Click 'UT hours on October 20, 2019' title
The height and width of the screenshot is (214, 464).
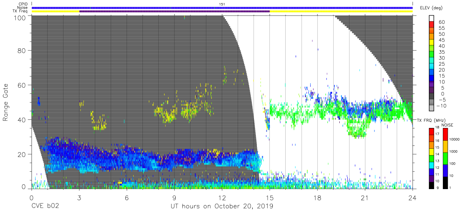[x=222, y=207]
